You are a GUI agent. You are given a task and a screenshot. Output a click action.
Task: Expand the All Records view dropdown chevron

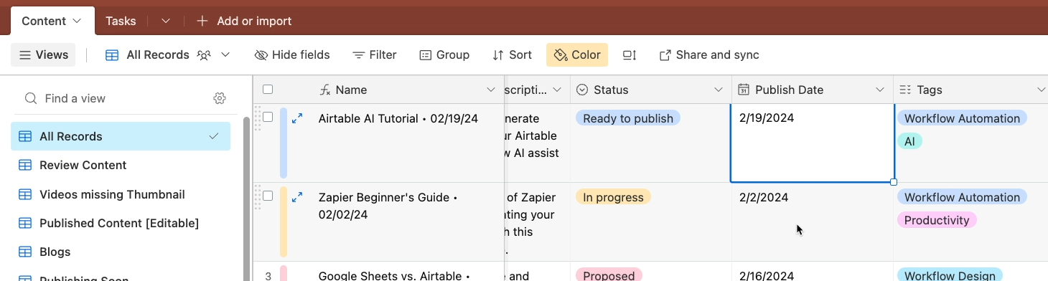click(225, 55)
